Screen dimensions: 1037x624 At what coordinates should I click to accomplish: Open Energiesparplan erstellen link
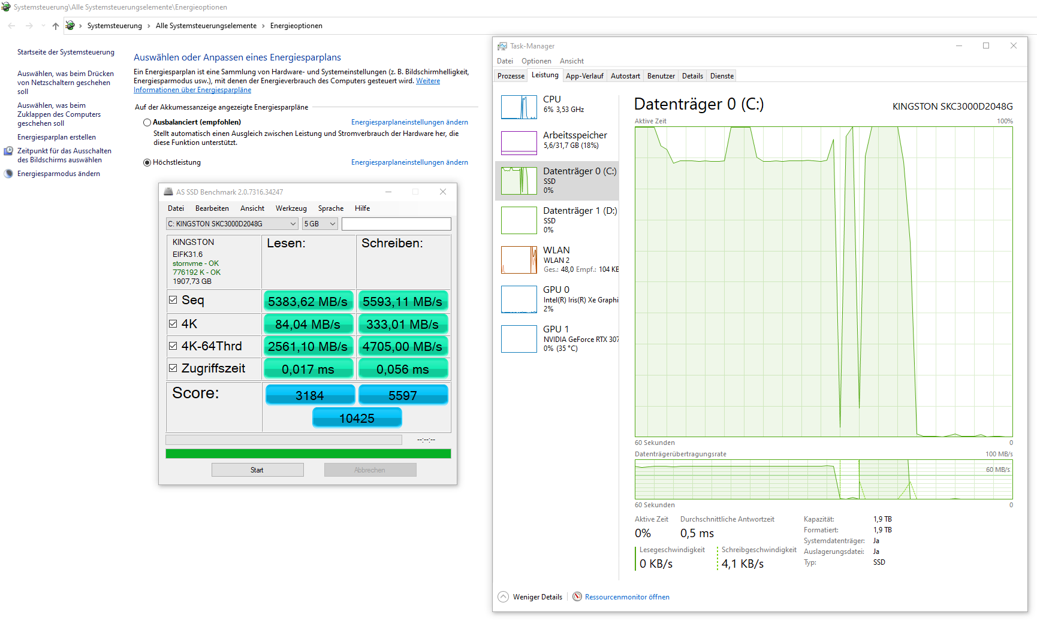click(x=56, y=137)
